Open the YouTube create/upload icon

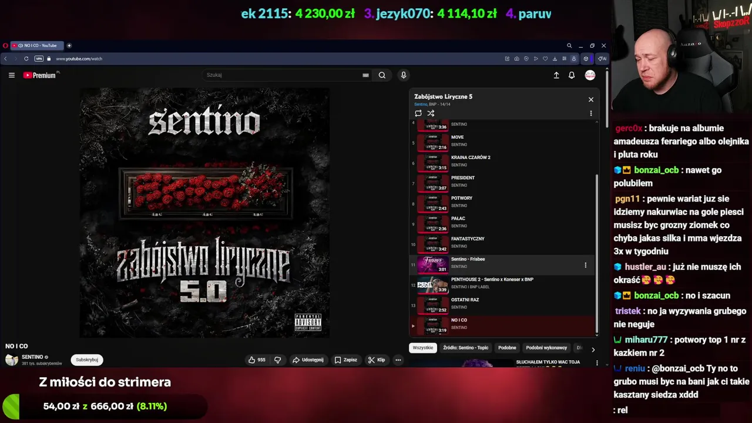(556, 75)
